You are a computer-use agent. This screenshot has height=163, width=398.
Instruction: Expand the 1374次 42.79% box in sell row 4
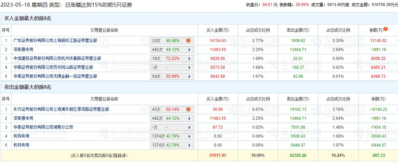[x=172, y=136]
